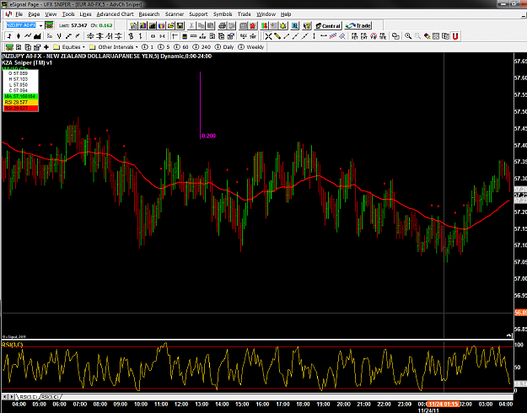Switch to the 5 minute interval
This screenshot has height=413, width=527.
click(164, 47)
